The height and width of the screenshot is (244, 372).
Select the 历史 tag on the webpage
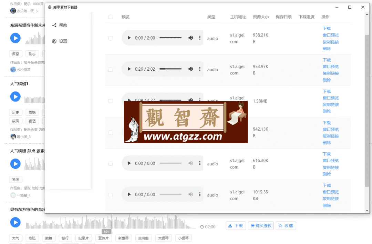point(15,112)
